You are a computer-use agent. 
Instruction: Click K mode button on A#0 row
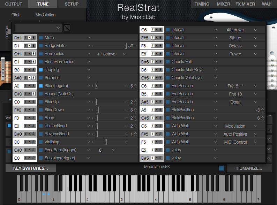click(30, 78)
